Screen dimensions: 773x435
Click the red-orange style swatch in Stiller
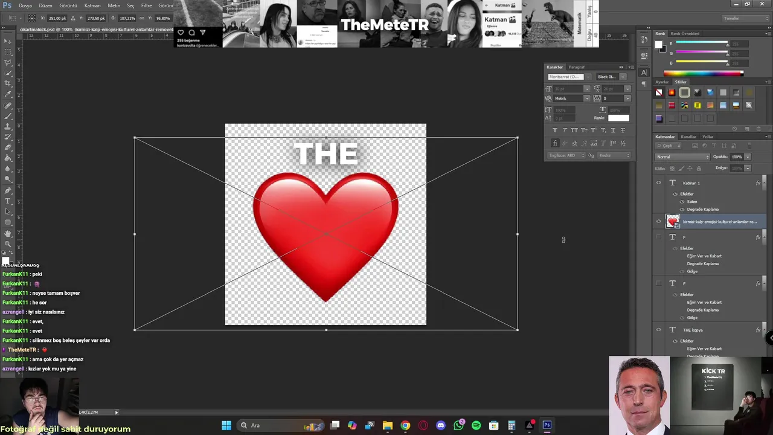672,92
